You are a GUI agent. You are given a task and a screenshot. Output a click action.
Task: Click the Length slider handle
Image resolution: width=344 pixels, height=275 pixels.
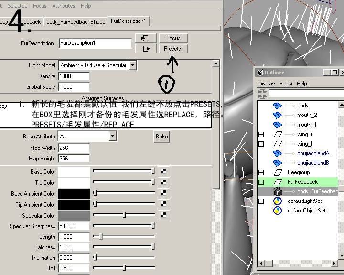click(x=101, y=236)
